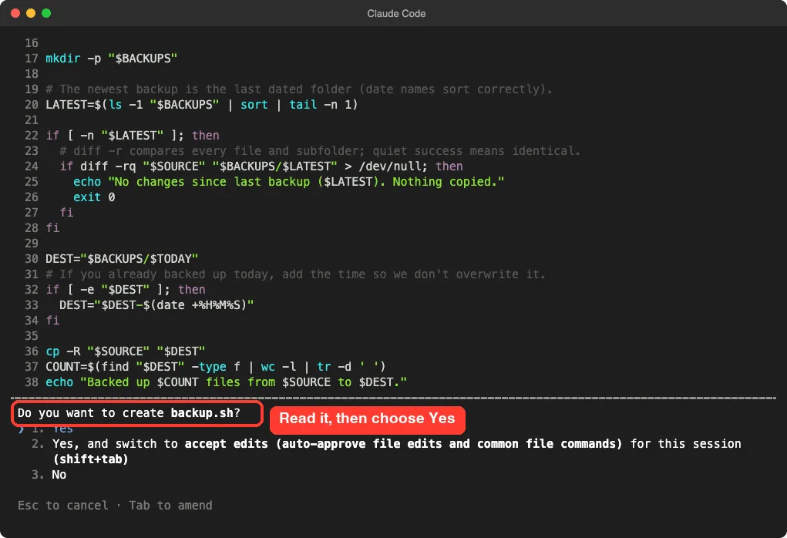
Task: Click echo "No changes since last backup" line
Action: 288,182
